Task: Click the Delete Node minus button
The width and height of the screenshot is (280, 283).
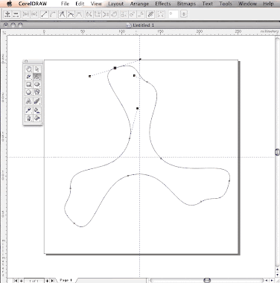Action: tap(16, 14)
